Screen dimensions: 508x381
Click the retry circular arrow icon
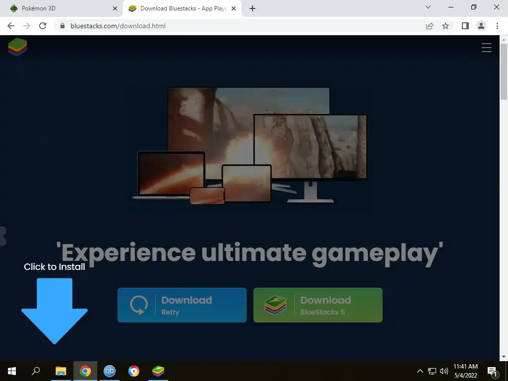pos(139,305)
